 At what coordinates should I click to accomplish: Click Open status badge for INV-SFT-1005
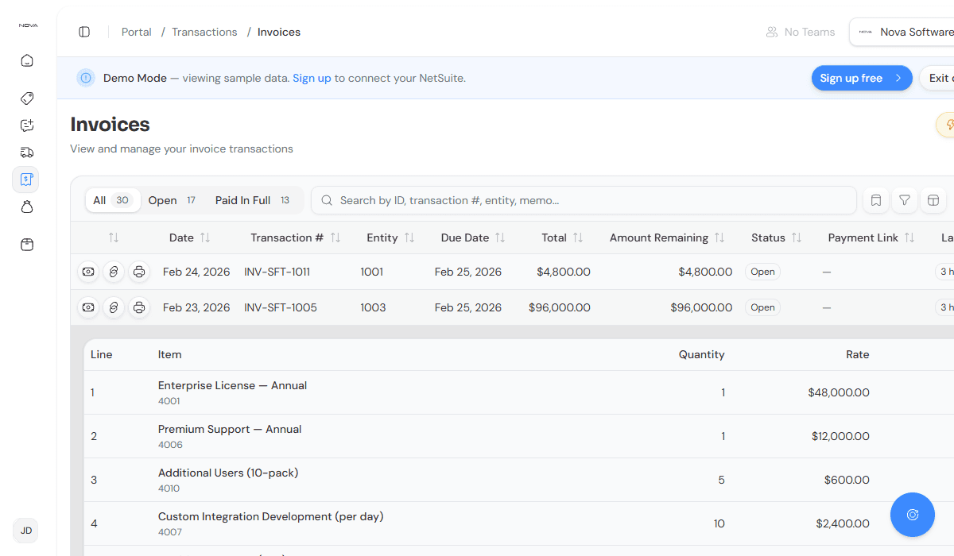point(762,307)
